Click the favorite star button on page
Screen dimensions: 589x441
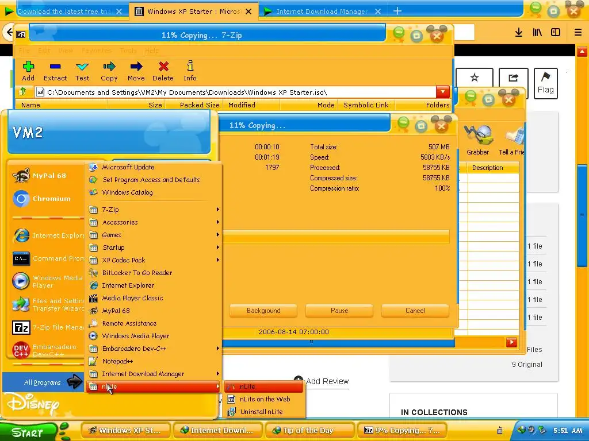pos(475,78)
